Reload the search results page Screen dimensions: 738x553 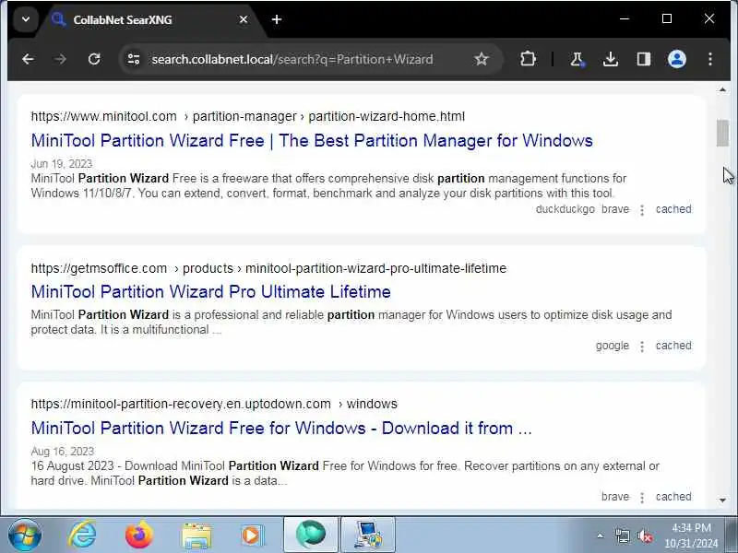(x=94, y=59)
